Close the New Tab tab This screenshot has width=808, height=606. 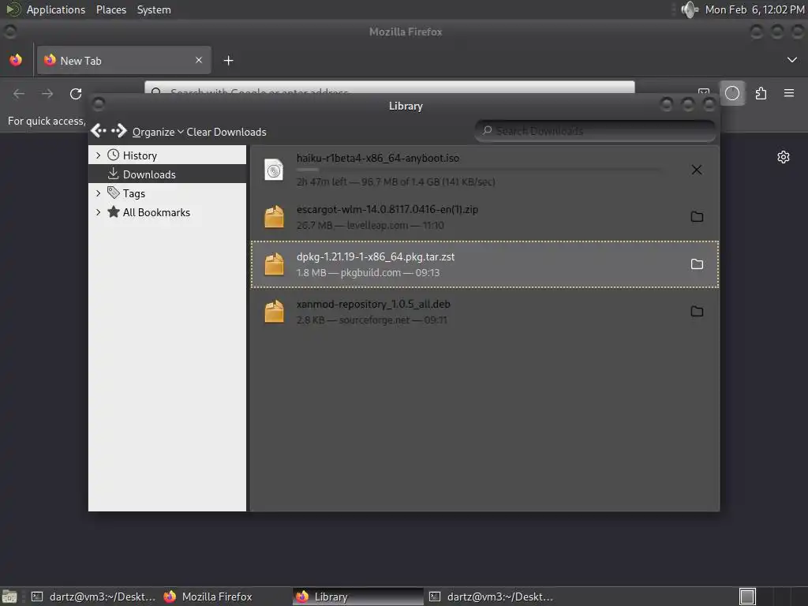[198, 60]
